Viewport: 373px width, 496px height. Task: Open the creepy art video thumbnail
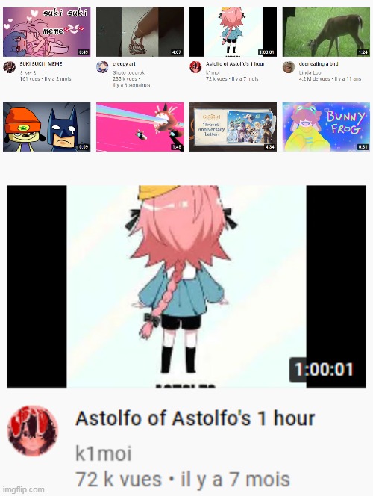[140, 32]
